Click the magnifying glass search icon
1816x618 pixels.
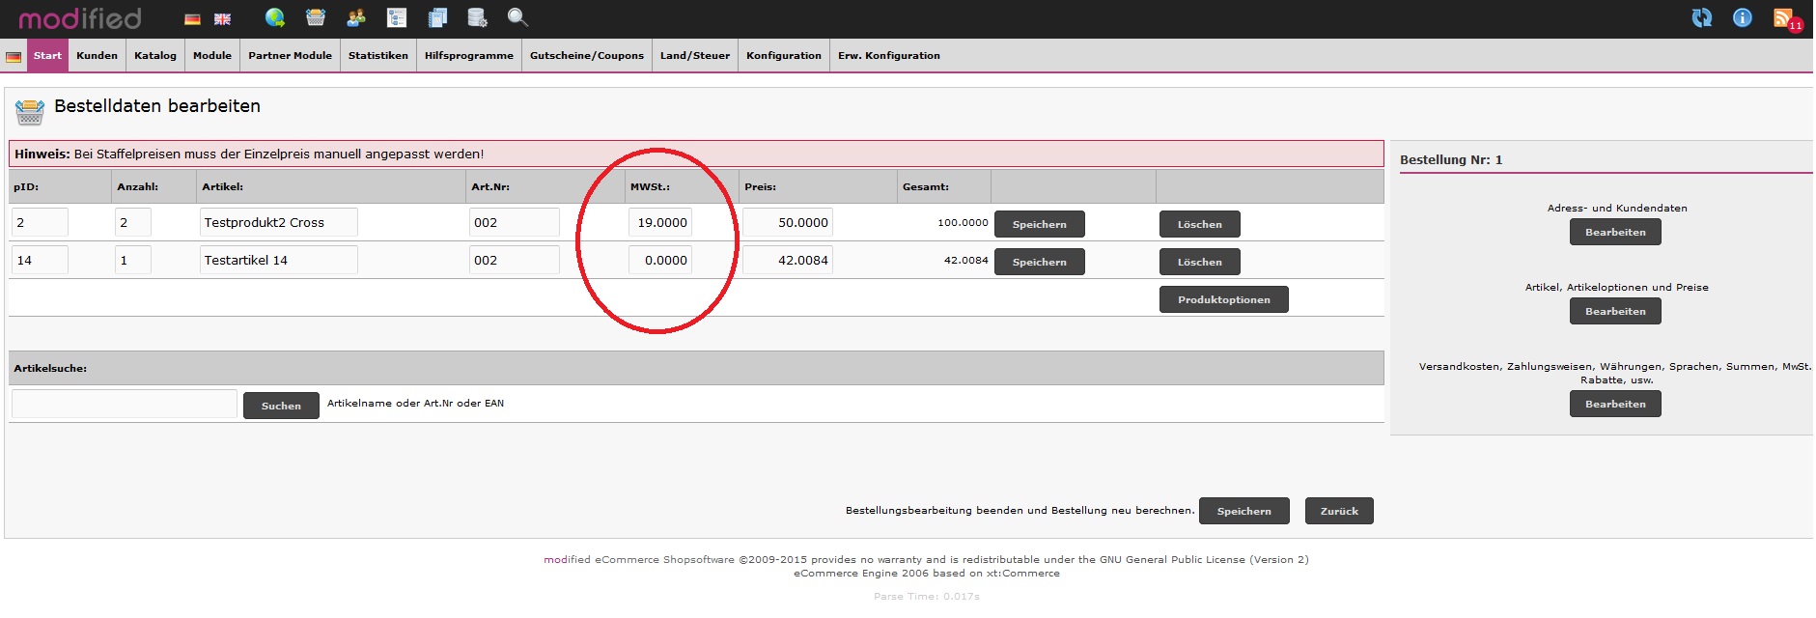(x=517, y=17)
